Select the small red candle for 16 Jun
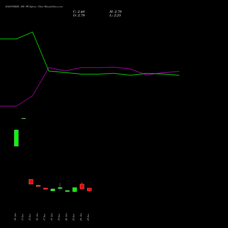The width and height of the screenshot is (228, 228). pos(38,186)
